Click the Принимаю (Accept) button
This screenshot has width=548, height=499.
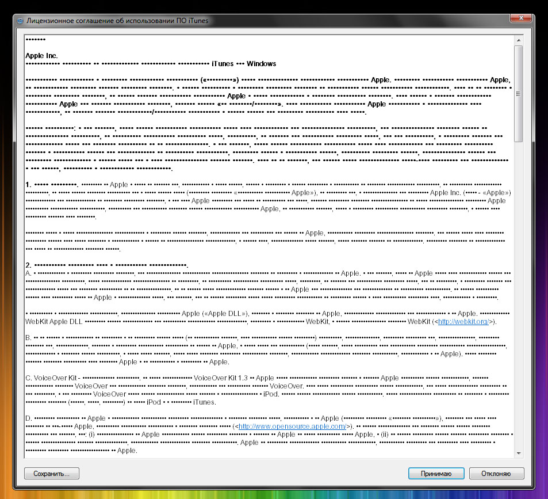click(436, 474)
